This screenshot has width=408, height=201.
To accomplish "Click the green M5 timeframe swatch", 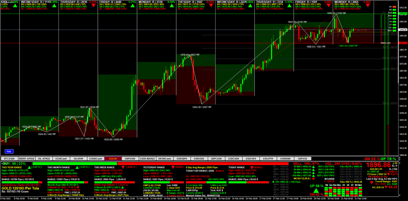I will (x=394, y=10).
